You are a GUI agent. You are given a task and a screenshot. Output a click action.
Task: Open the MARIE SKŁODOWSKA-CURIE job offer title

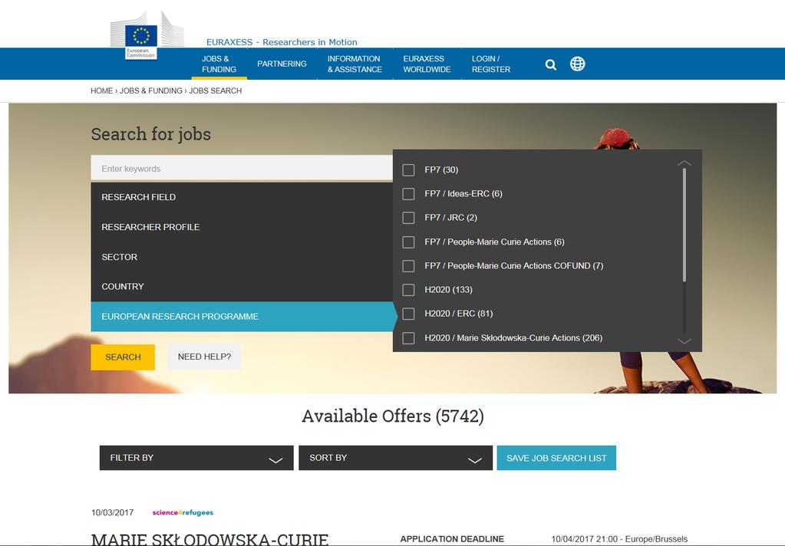coord(209,539)
